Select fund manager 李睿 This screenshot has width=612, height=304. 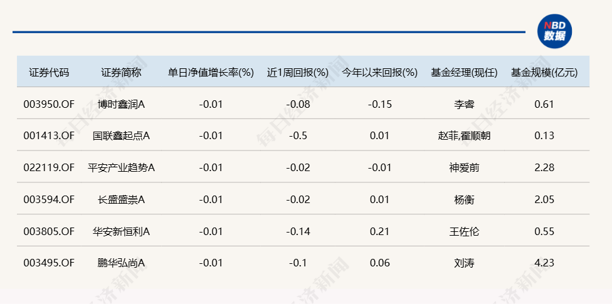[464, 104]
